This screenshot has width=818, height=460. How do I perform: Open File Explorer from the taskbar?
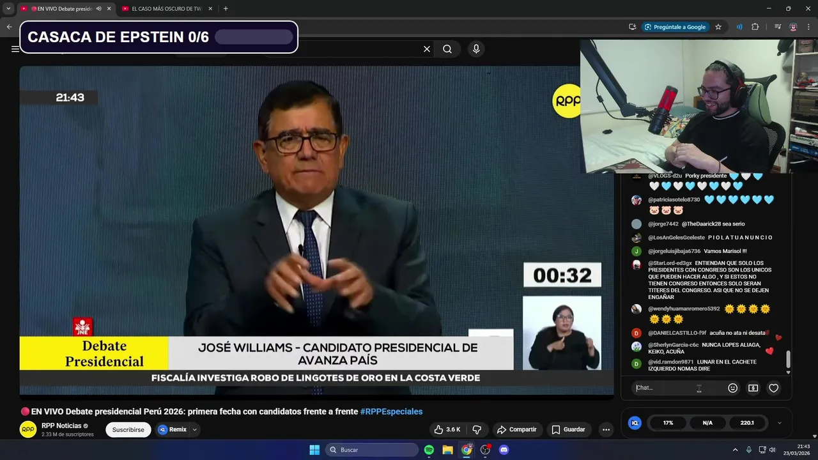point(448,450)
